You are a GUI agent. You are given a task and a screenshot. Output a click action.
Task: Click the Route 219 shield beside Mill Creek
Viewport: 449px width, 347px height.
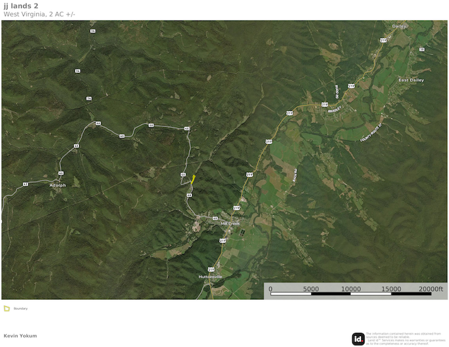tap(236, 207)
